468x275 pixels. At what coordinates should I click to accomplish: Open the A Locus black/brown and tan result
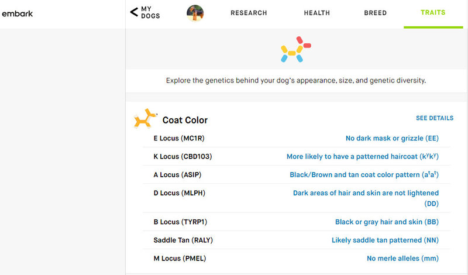[364, 175]
